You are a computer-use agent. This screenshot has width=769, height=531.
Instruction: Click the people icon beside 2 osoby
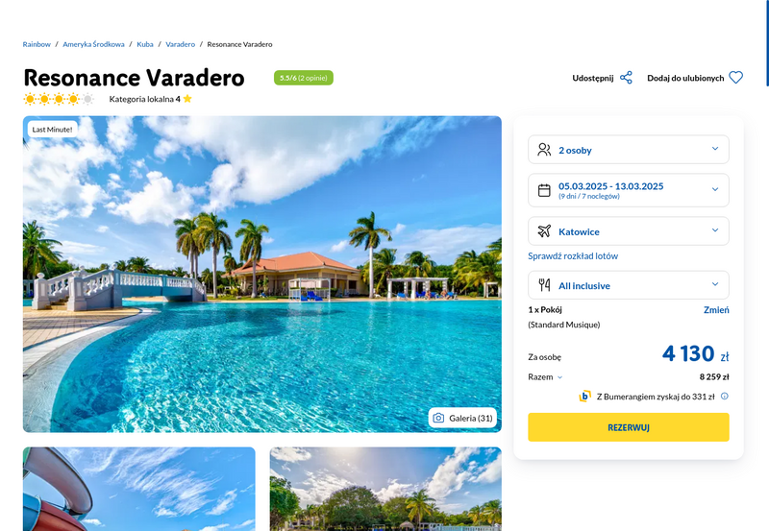[544, 150]
